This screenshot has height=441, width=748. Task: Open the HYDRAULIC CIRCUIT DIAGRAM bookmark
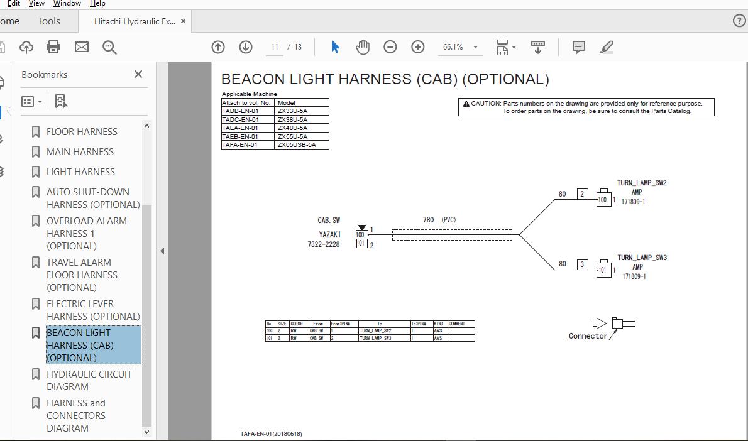click(89, 380)
